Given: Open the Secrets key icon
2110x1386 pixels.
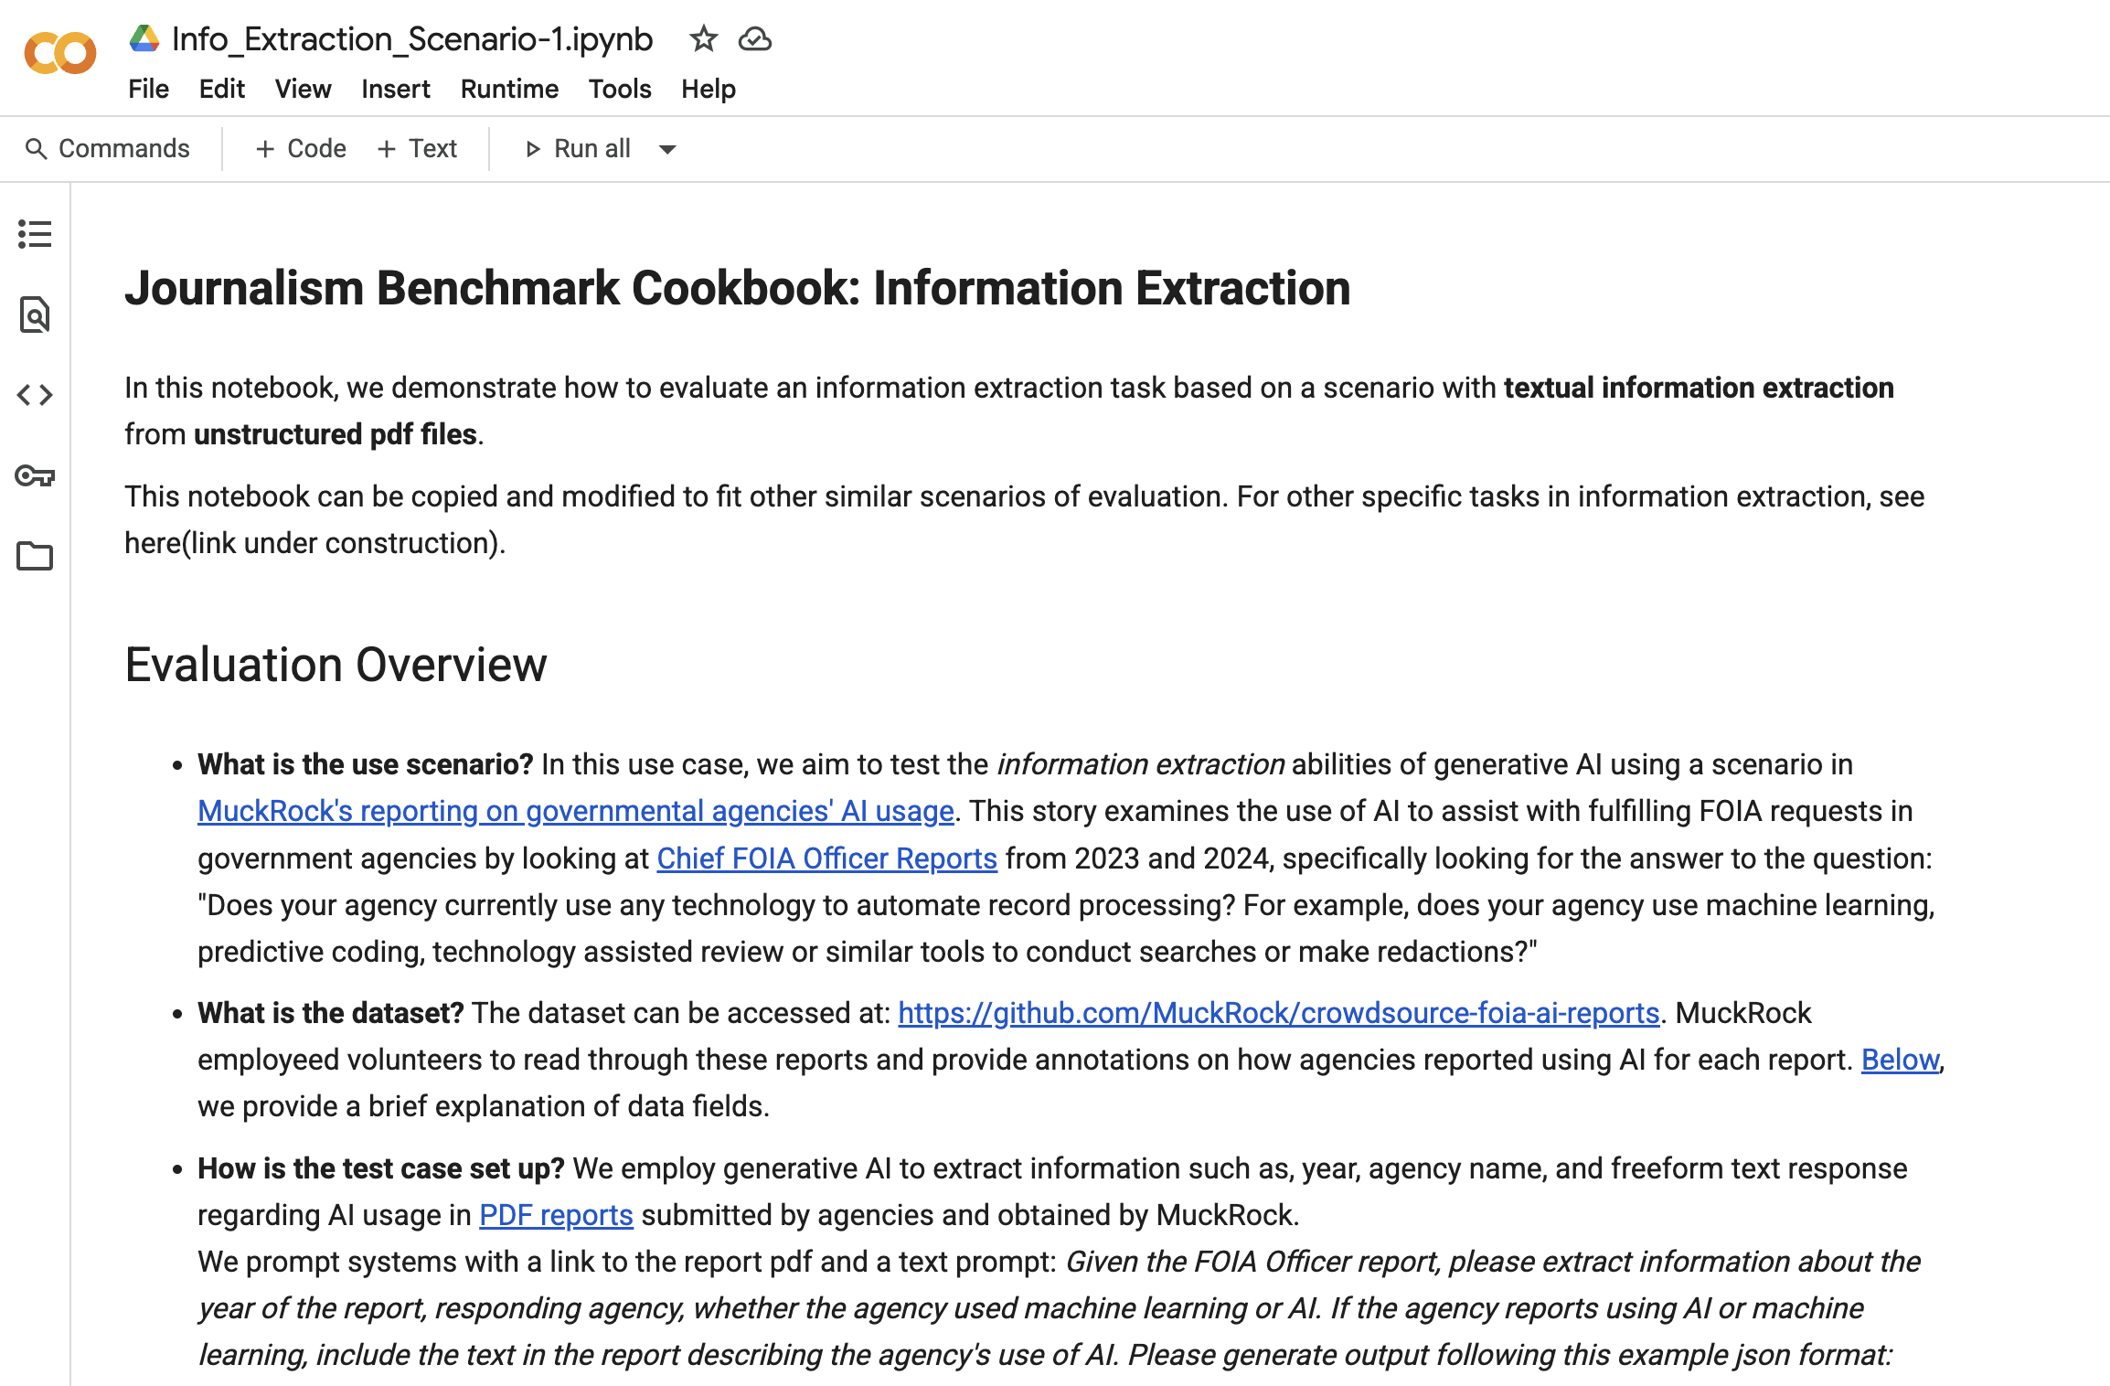Looking at the screenshot, I should pyautogui.click(x=35, y=475).
